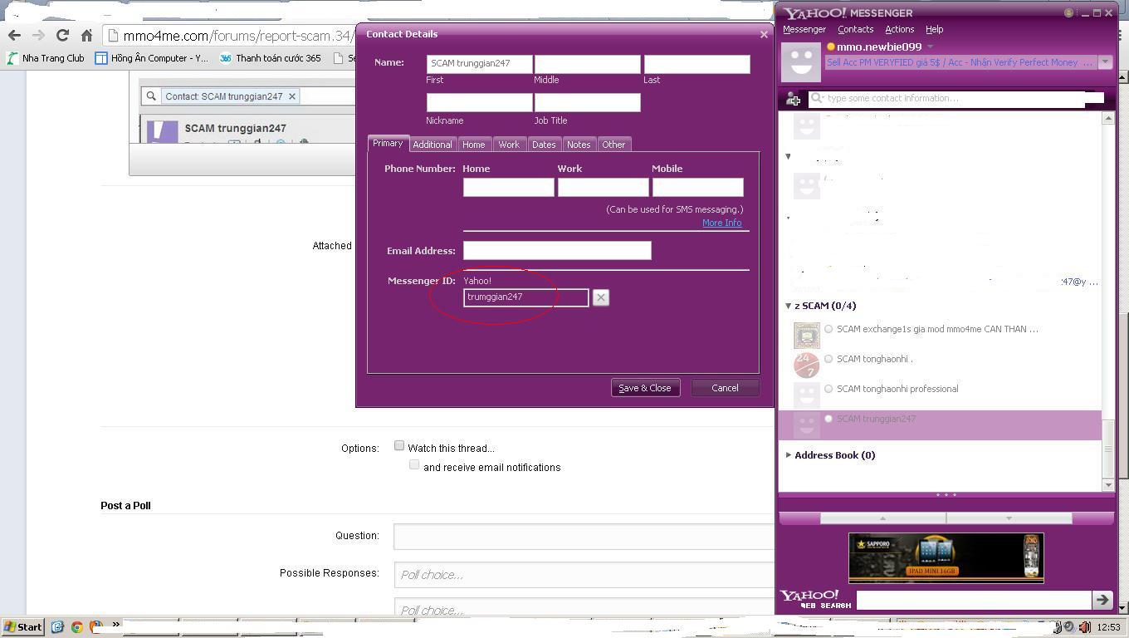1129x638 pixels.
Task: Click the 24/7 avatar of SCAM tonghaonhi
Action: tap(806, 365)
